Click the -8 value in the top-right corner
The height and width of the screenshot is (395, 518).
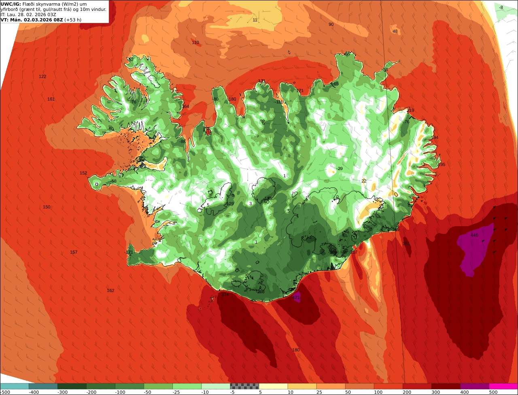coord(501,7)
